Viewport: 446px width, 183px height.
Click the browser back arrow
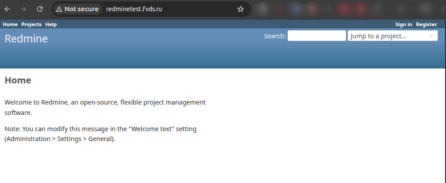pos(8,9)
